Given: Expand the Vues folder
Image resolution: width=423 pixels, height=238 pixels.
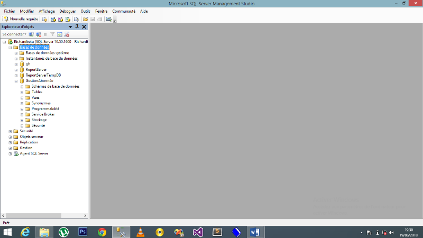Looking at the screenshot, I should (22, 98).
